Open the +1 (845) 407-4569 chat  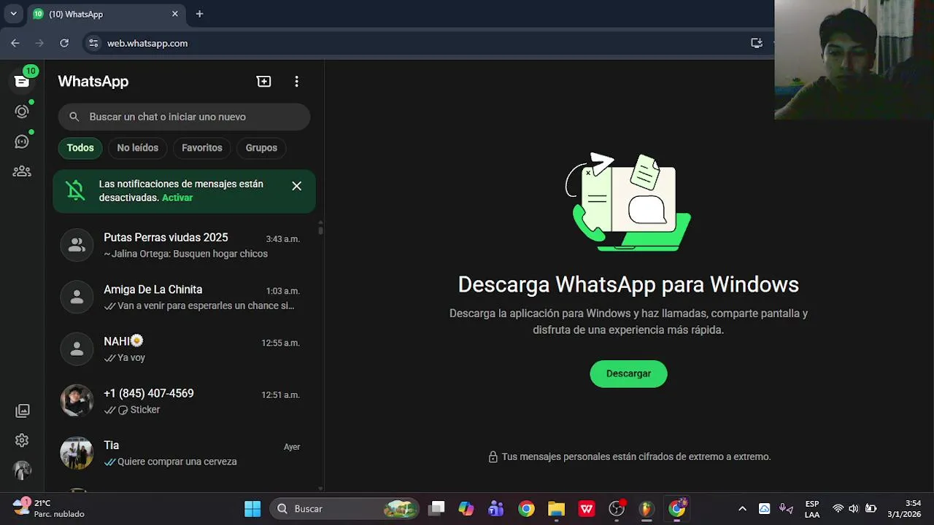tap(184, 401)
